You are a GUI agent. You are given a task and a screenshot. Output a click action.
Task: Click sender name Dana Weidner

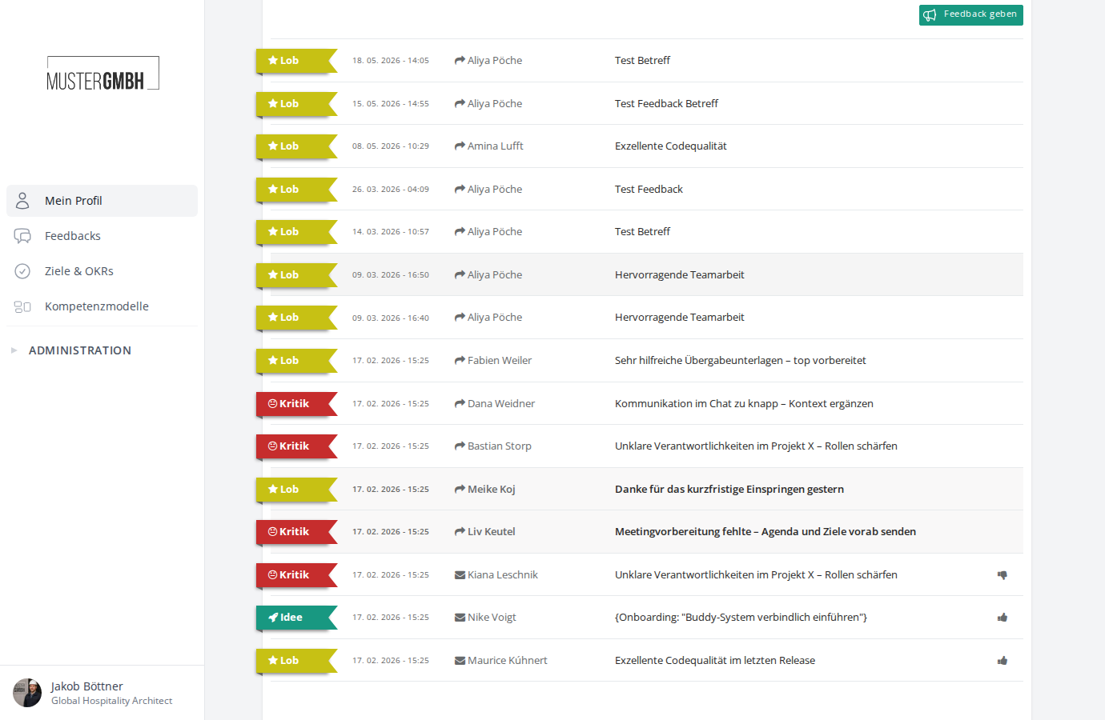pos(501,404)
